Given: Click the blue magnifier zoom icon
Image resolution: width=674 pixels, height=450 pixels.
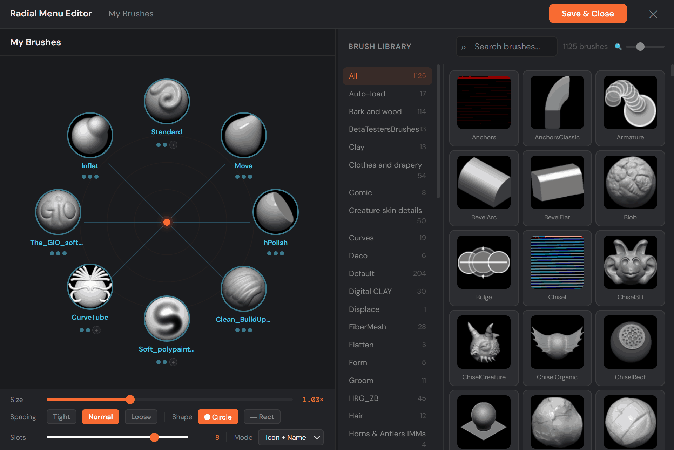Looking at the screenshot, I should point(618,47).
